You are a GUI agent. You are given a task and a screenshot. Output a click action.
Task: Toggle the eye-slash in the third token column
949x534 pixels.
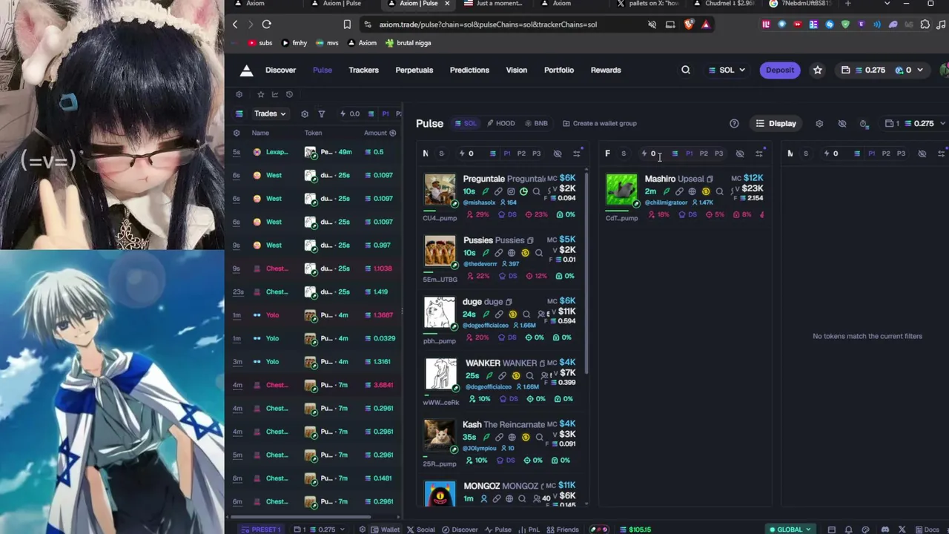[x=922, y=154]
